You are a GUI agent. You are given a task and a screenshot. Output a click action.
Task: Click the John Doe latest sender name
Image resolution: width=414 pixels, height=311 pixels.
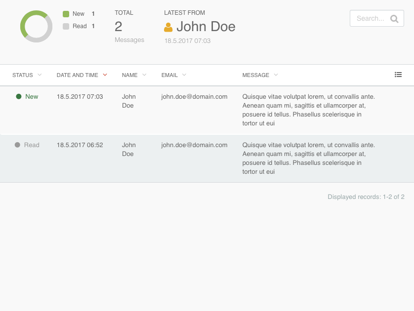coord(206,27)
